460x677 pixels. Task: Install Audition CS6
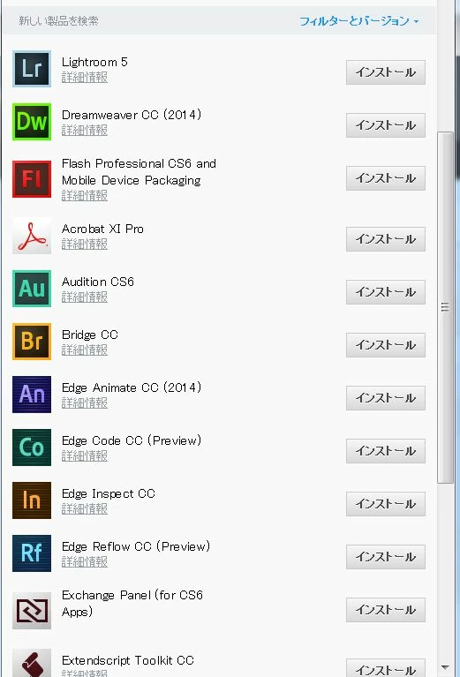click(x=386, y=292)
